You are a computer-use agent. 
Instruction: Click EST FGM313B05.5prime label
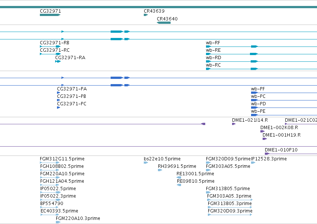click(x=228, y=189)
